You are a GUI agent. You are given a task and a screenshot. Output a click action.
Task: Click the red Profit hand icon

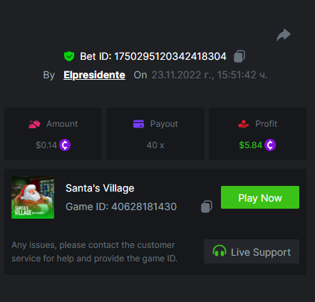(244, 124)
